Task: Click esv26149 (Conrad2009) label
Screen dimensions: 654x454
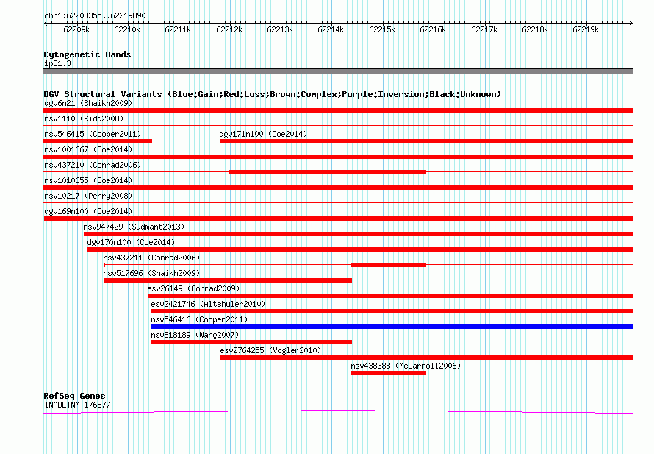Action: pyautogui.click(x=193, y=288)
